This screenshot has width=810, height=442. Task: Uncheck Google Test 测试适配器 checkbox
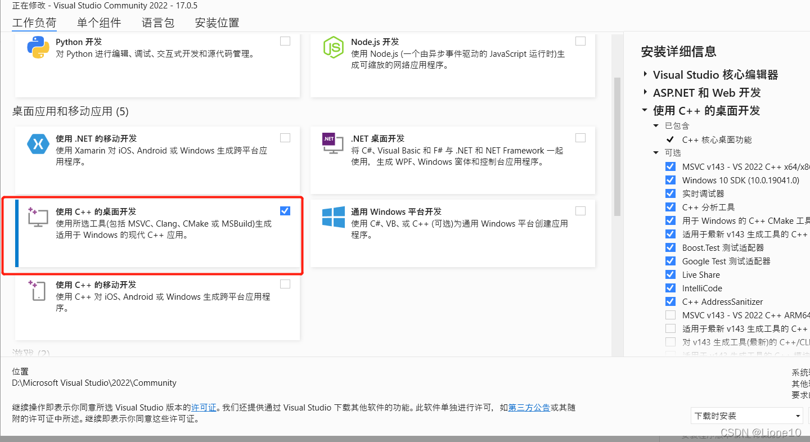click(x=670, y=261)
